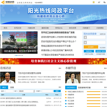107x107 pixels.
Task: Click the lock icon beside password field
Action: pyautogui.click(x=85, y=43)
